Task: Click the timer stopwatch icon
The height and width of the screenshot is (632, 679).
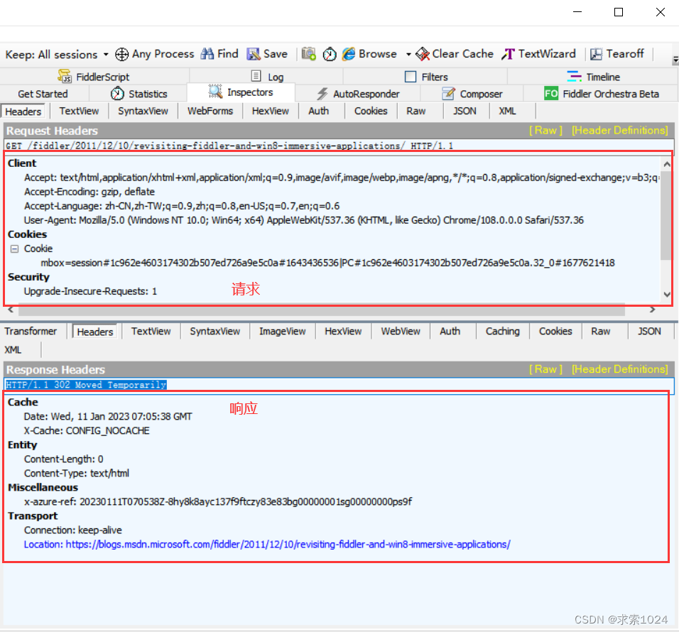Action: tap(330, 54)
